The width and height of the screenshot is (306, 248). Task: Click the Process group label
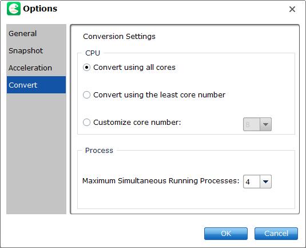click(99, 150)
